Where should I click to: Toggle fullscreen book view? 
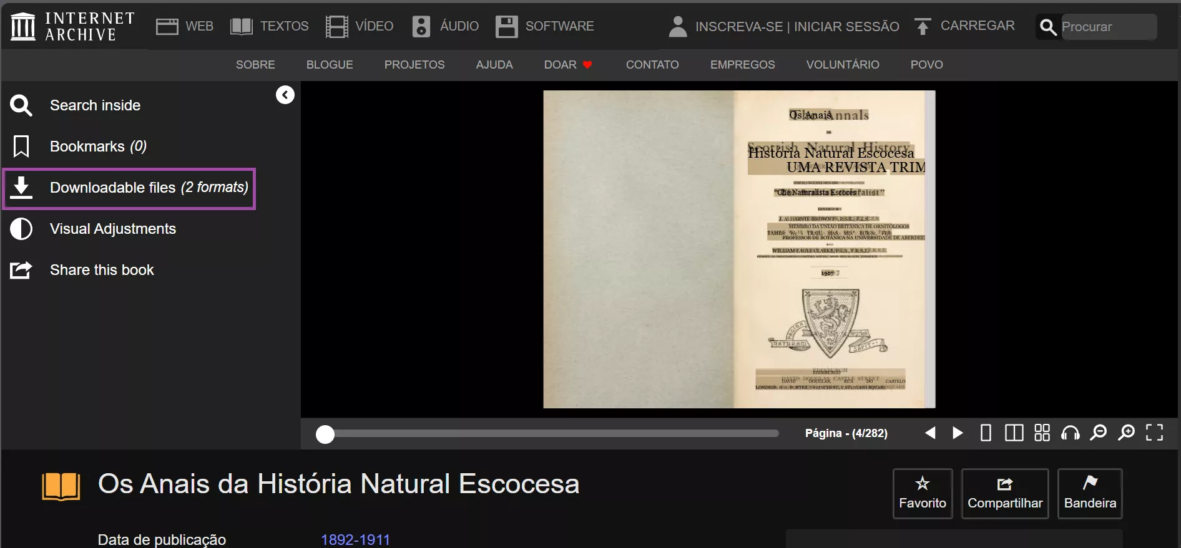click(1154, 433)
